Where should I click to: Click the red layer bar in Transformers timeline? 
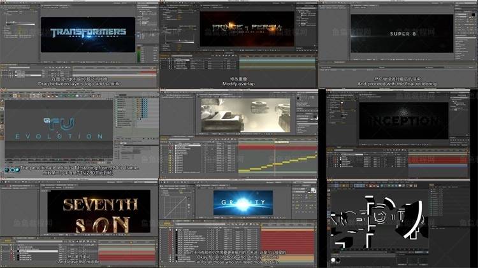(x=148, y=73)
